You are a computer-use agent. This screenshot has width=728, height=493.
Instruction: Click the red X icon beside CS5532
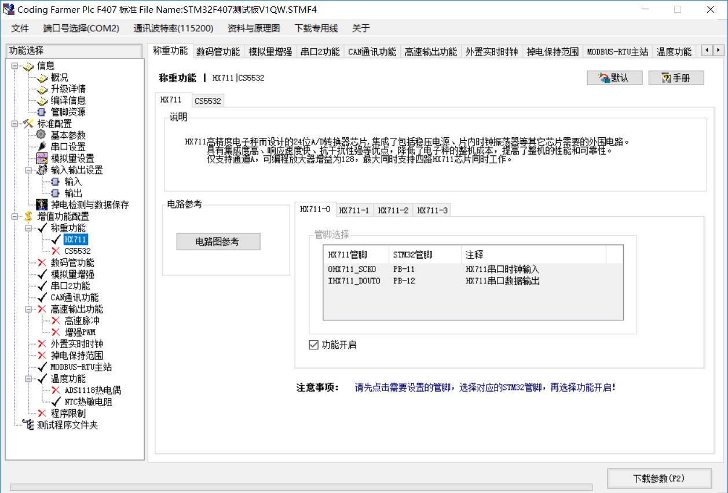pyautogui.click(x=56, y=251)
